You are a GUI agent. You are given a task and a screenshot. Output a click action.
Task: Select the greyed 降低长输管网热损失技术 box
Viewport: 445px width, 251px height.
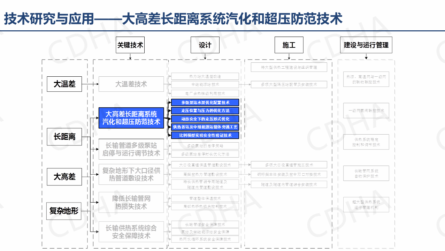coord(131,202)
